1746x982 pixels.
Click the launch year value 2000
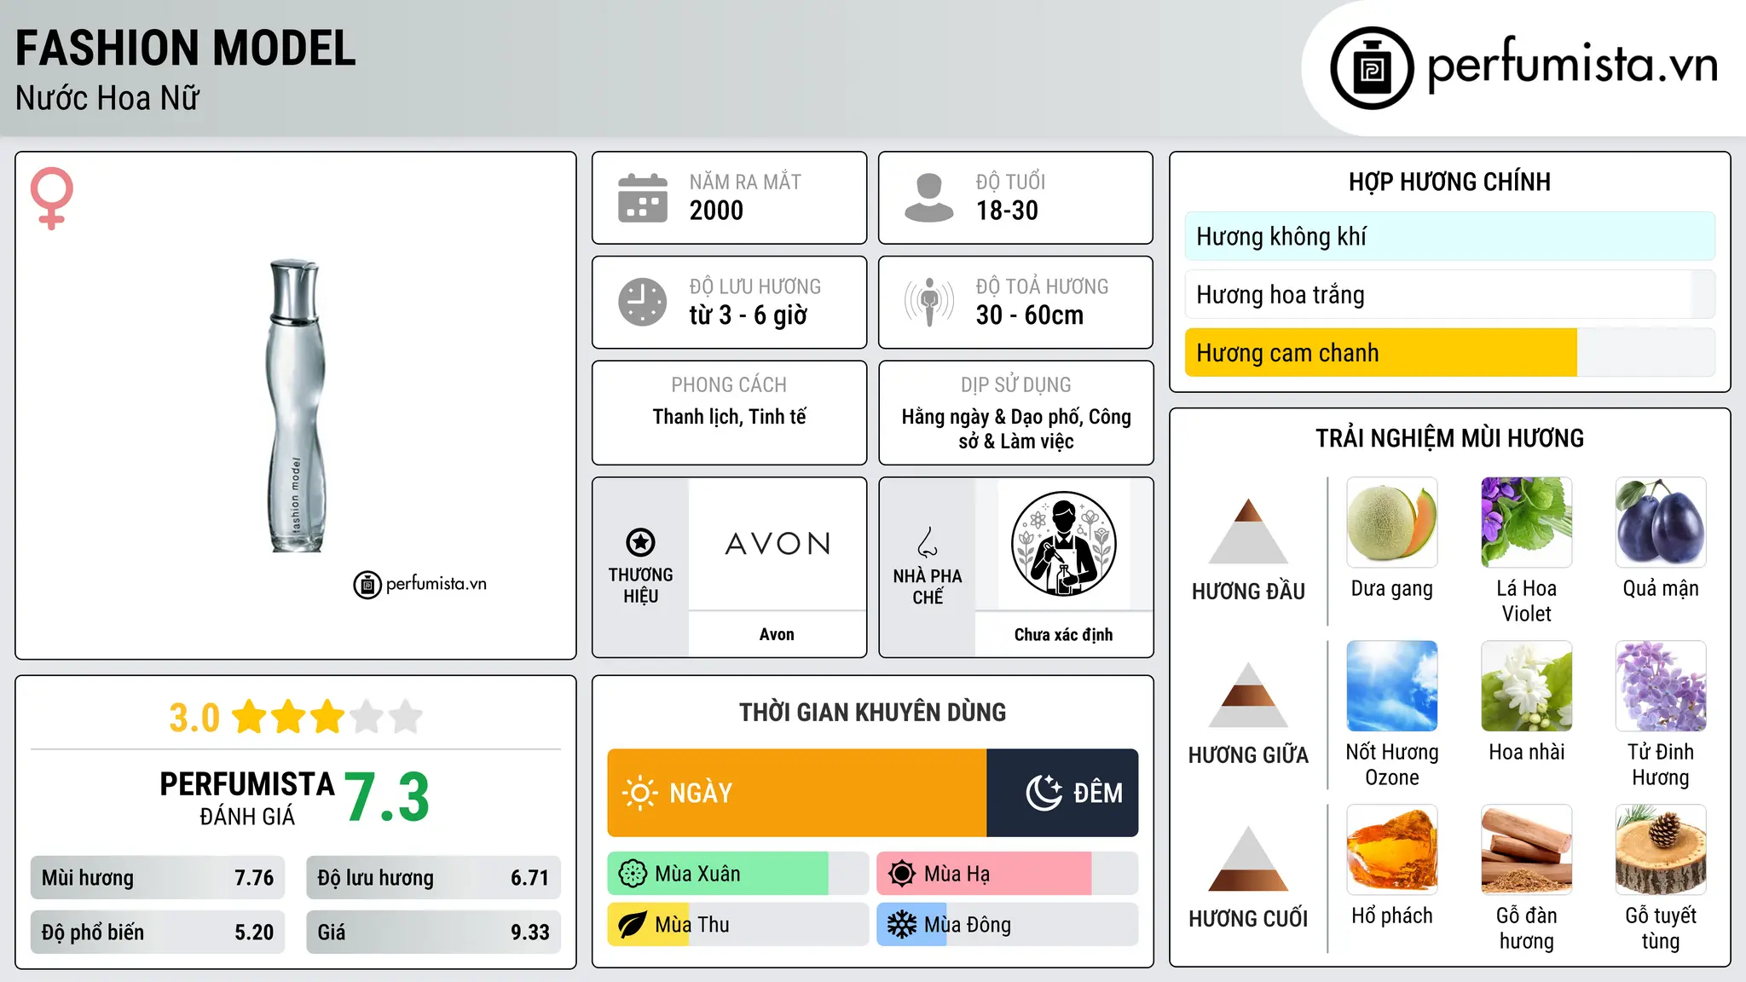716,211
